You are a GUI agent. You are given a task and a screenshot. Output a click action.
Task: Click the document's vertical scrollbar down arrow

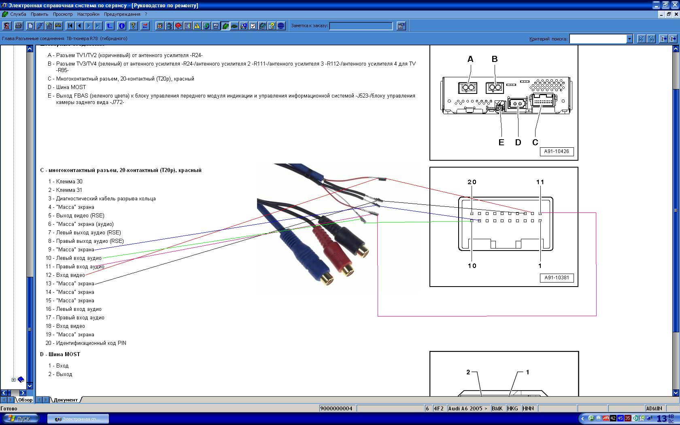pyautogui.click(x=676, y=393)
